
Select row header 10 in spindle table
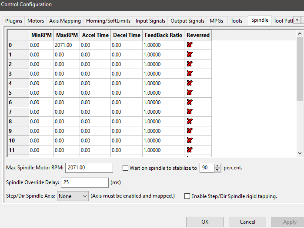pos(18,141)
